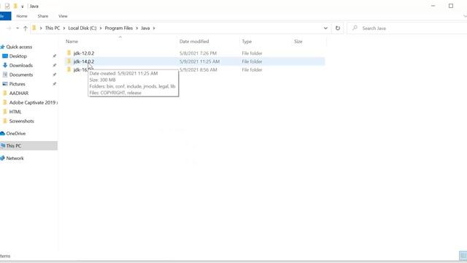
Task: Click the address bar folder icon
Action: [34, 28]
